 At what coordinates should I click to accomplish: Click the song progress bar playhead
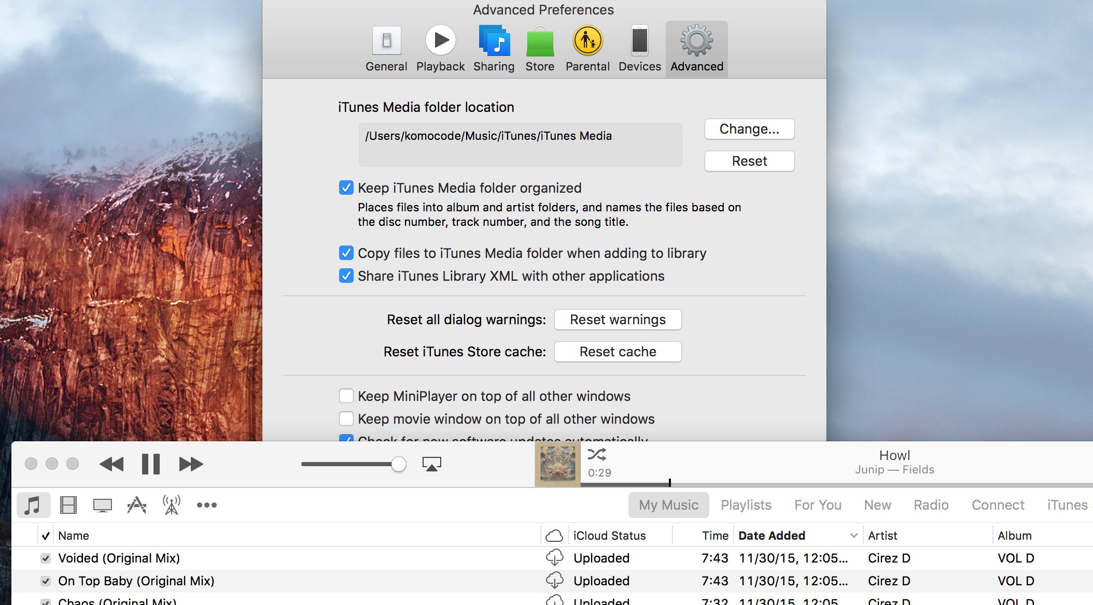click(x=669, y=483)
